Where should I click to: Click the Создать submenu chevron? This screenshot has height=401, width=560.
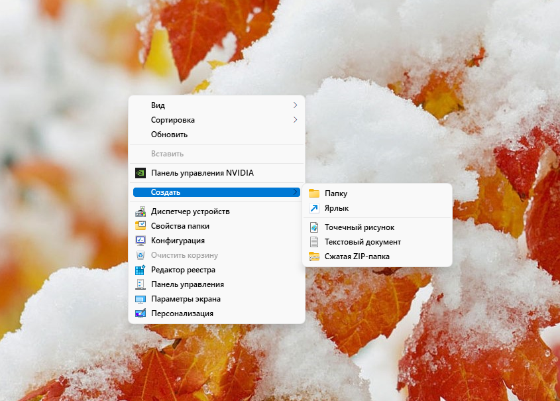pyautogui.click(x=295, y=192)
